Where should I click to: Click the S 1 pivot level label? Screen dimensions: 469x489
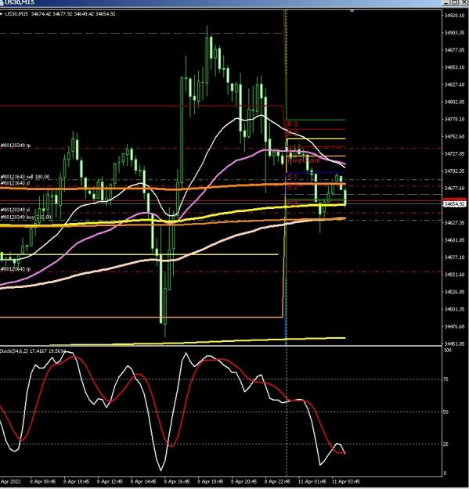[x=292, y=177]
